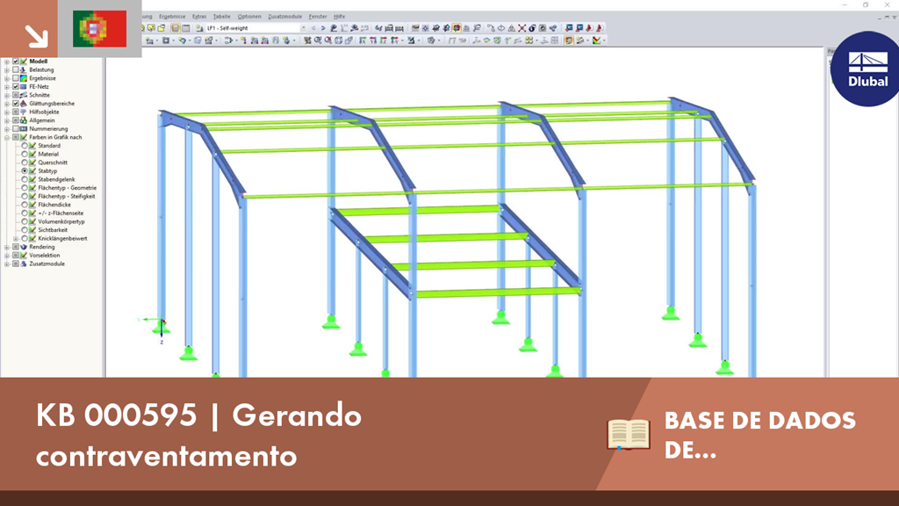This screenshot has height=506, width=899.
Task: Select the Standard color radio button
Action: (25, 146)
